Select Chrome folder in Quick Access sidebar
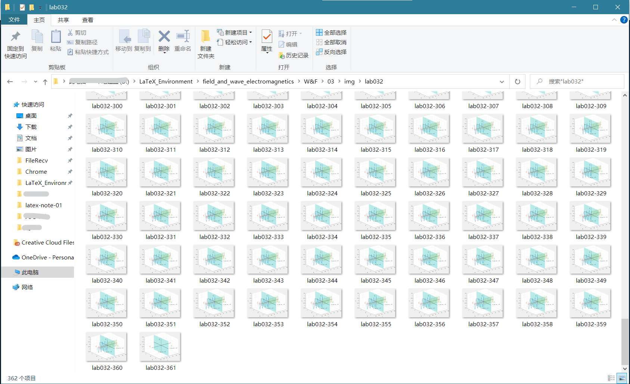 coord(36,172)
